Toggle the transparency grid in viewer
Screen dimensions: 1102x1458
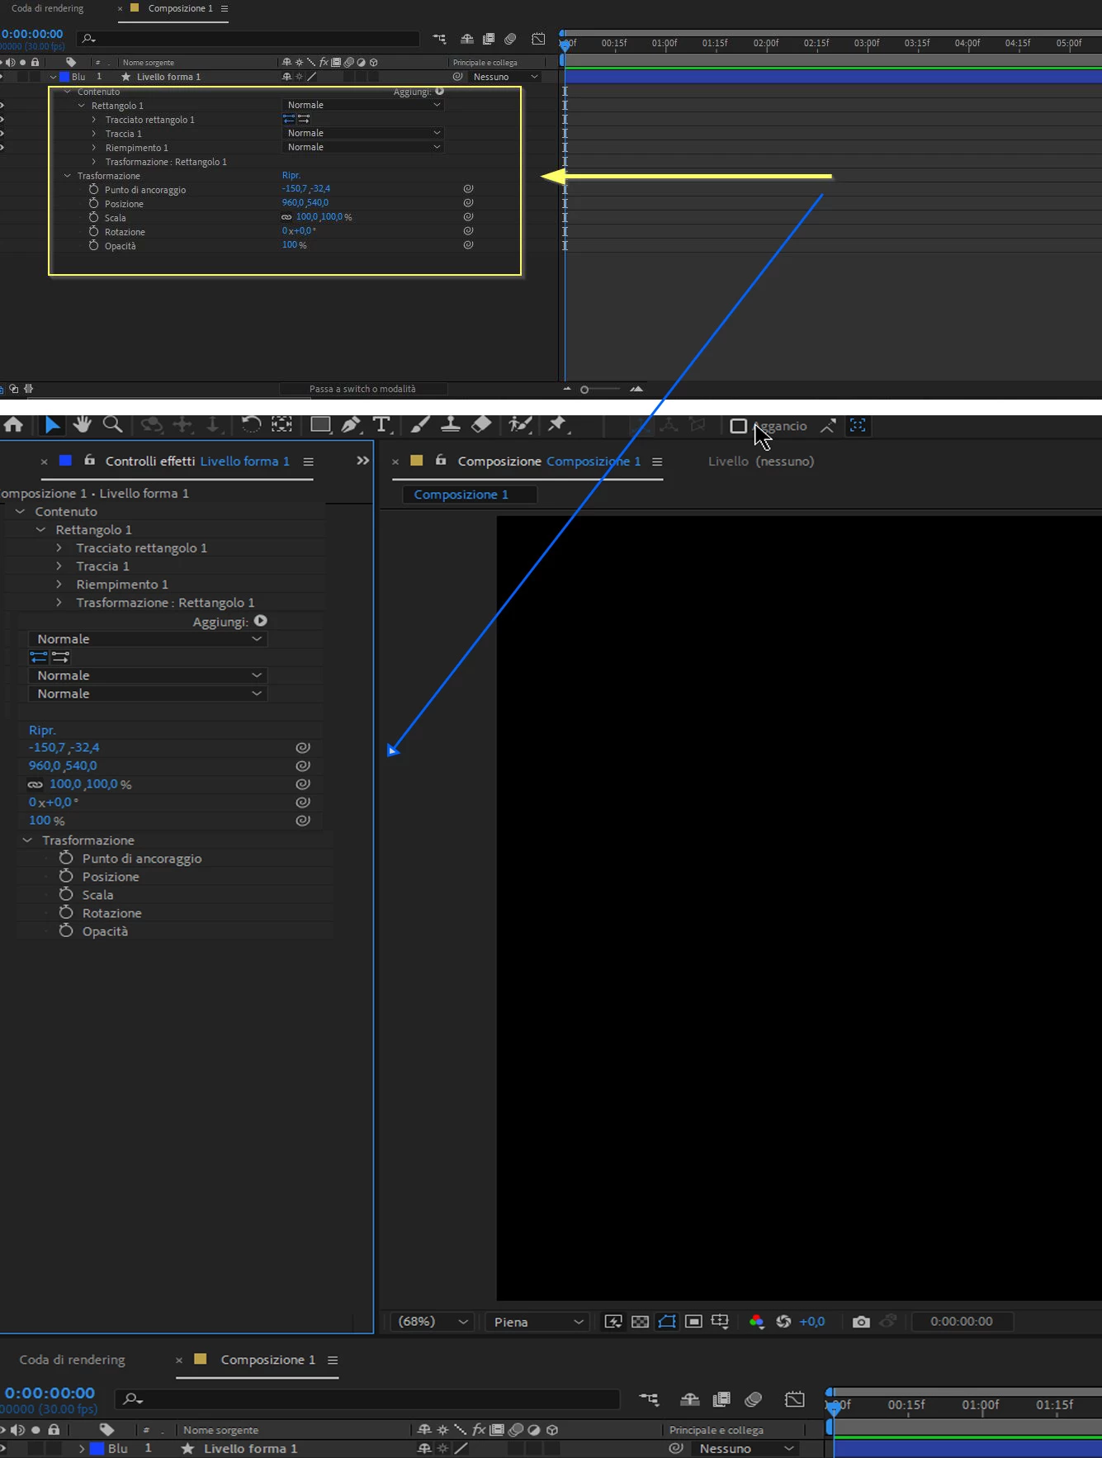[640, 1322]
